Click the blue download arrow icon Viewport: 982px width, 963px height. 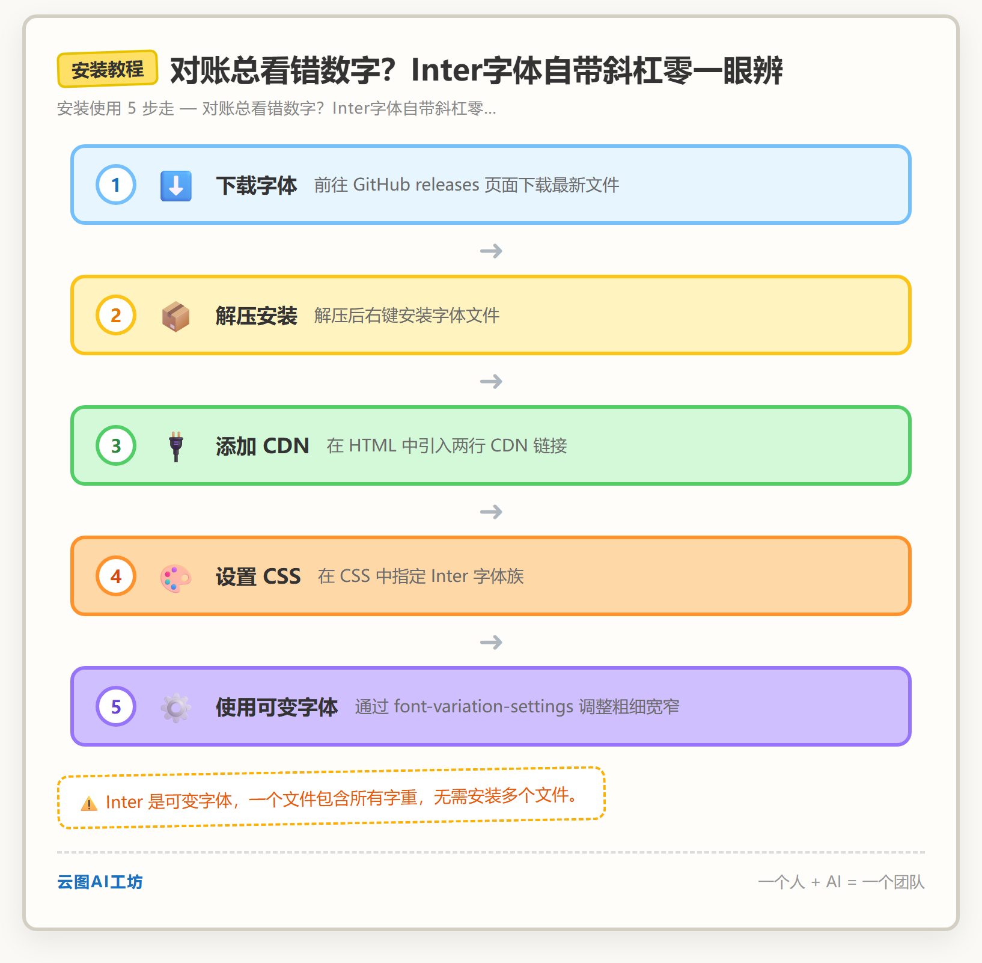pos(176,185)
